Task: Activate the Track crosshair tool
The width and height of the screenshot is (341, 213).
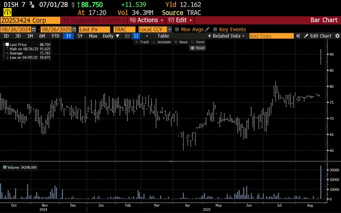Action: (x=142, y=42)
